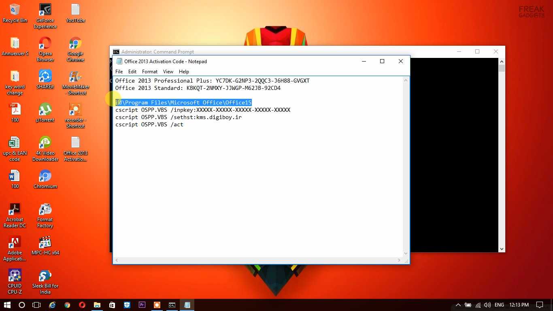553x311 pixels.
Task: Click Notepad horizontal scrollbar right arrow
Action: pyautogui.click(x=399, y=260)
